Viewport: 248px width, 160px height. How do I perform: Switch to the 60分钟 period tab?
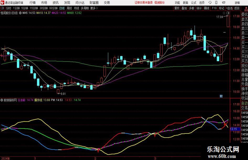tap(53, 8)
